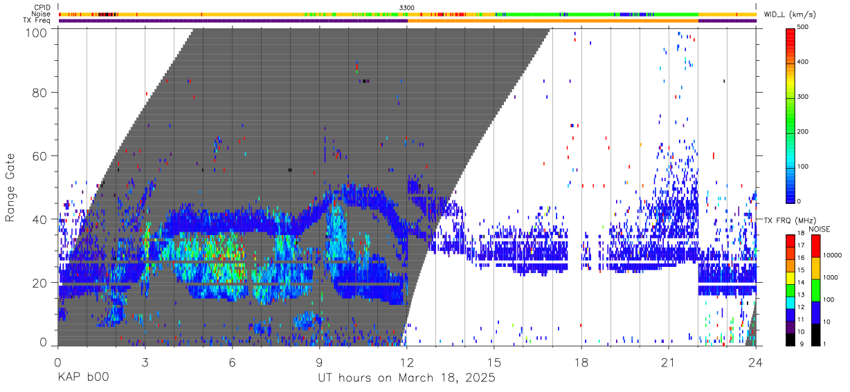Click the WID⊥ (km/s) color bar title
Viewport: 850px width, 392px height.
(790, 15)
